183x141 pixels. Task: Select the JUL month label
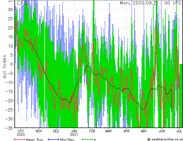click(x=179, y=131)
